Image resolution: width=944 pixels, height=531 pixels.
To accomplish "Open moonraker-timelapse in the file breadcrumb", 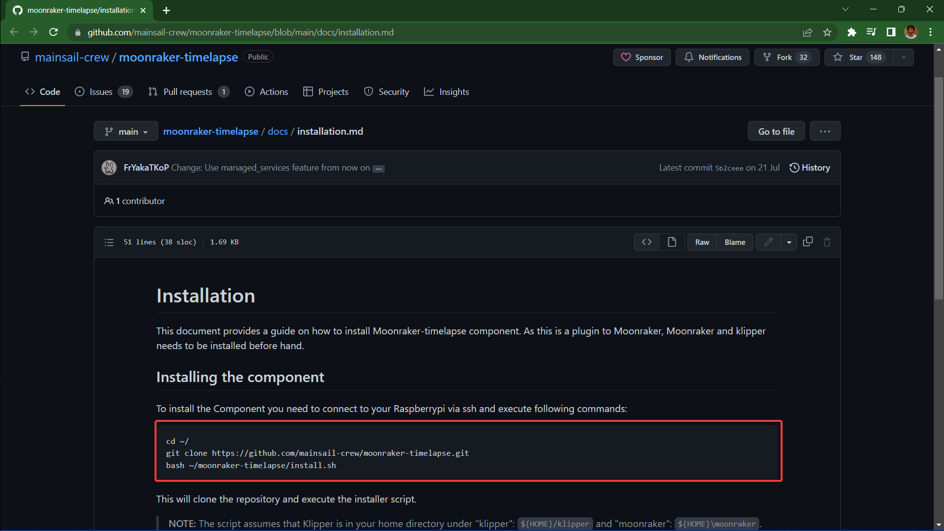I will [x=211, y=131].
